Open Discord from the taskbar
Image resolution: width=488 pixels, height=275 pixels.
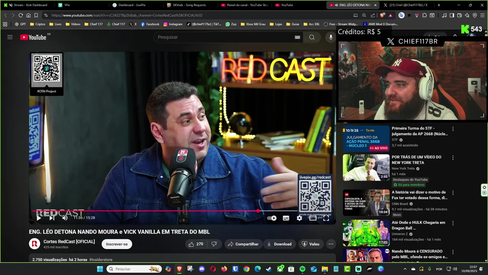[x=202, y=269]
